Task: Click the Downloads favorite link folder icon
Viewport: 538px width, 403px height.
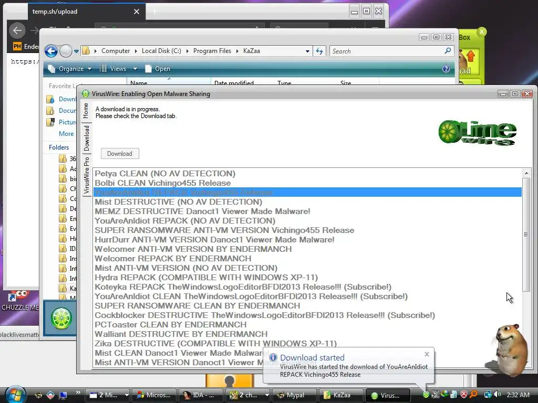Action: pos(50,99)
